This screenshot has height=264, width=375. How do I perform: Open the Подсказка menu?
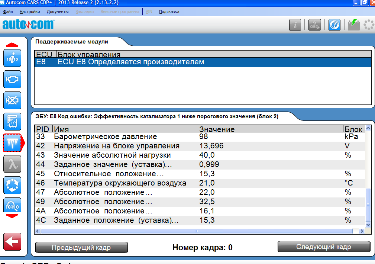coord(169,12)
